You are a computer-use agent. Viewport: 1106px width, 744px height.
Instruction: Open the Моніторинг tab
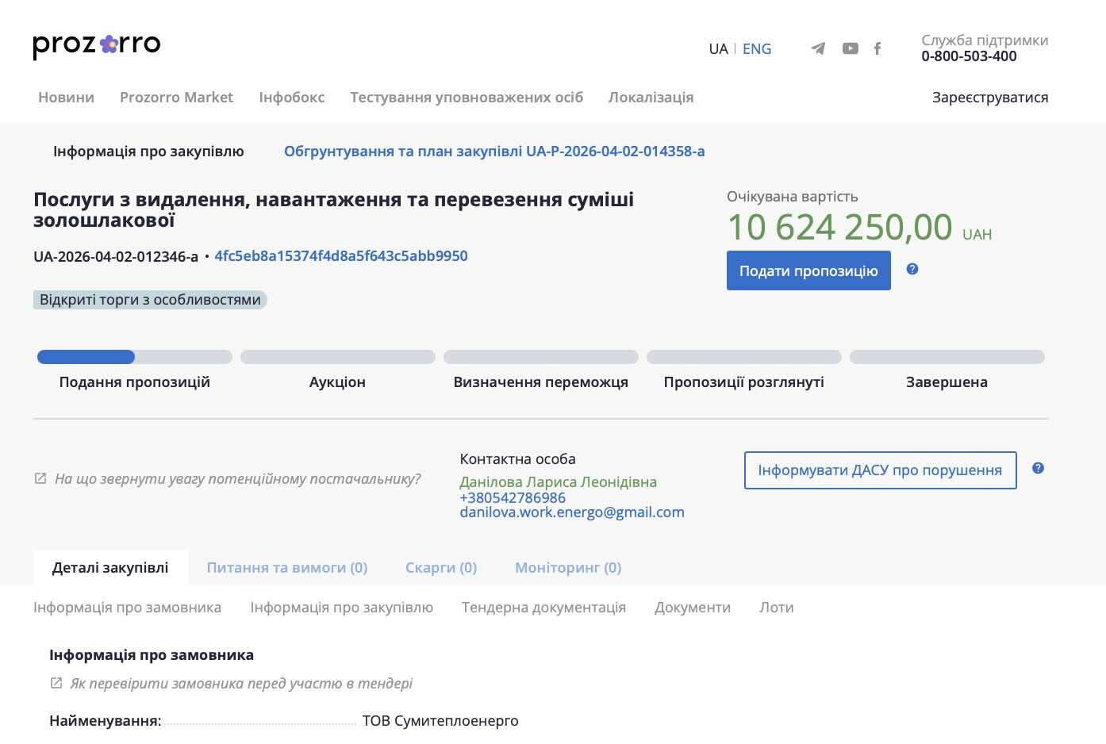[x=567, y=568]
